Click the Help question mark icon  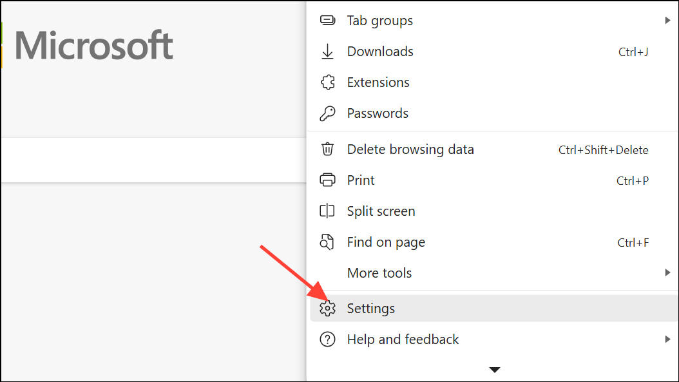pyautogui.click(x=327, y=339)
